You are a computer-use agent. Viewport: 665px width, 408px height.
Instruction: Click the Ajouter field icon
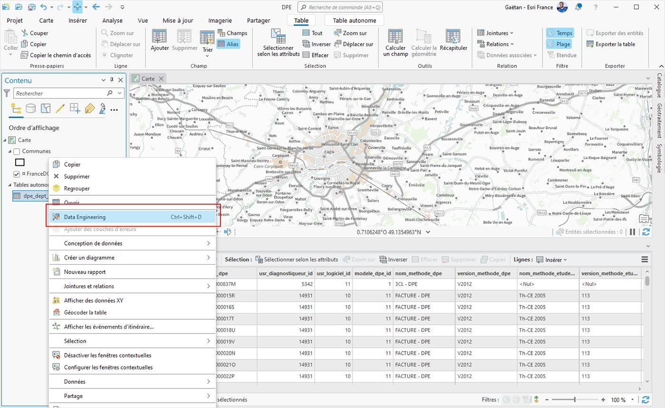click(x=160, y=40)
